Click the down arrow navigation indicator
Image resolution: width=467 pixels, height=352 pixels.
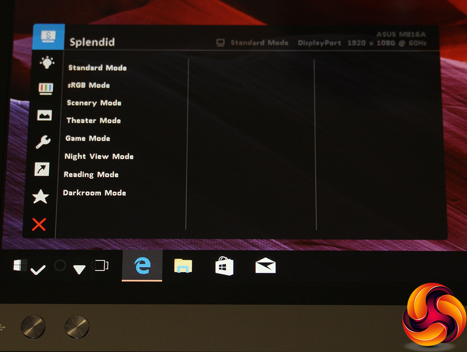[x=79, y=270]
